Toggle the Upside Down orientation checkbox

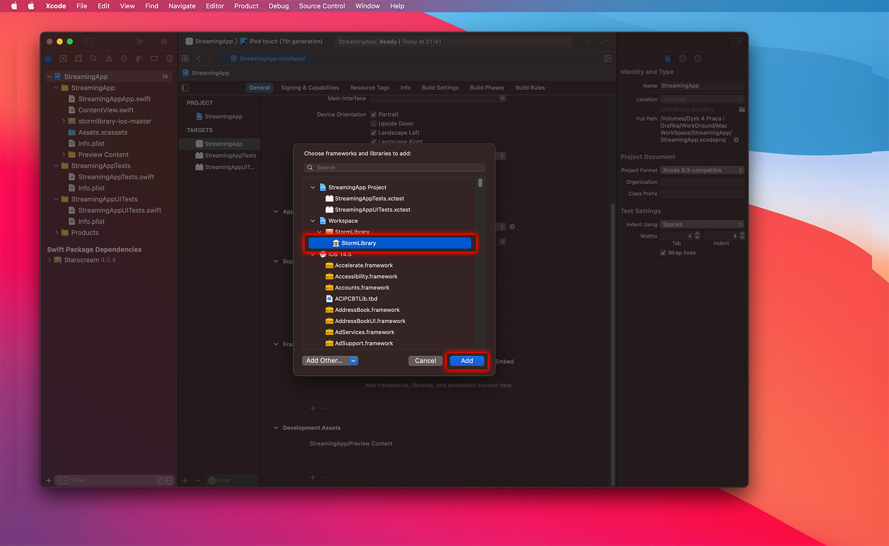tap(374, 124)
